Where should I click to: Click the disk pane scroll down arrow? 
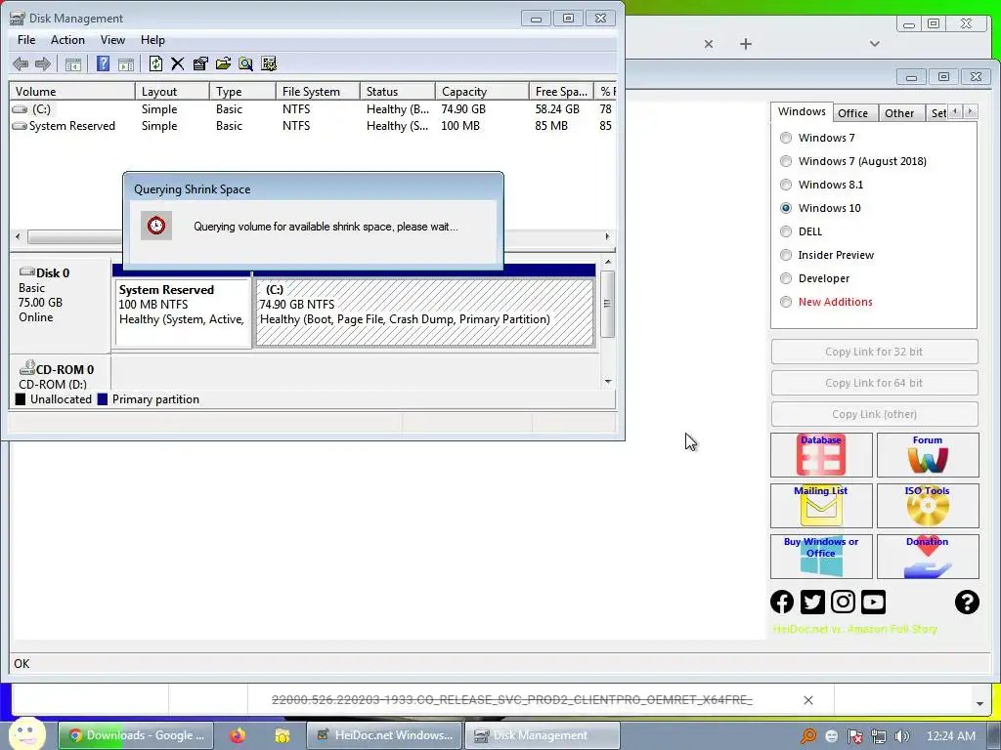point(608,382)
